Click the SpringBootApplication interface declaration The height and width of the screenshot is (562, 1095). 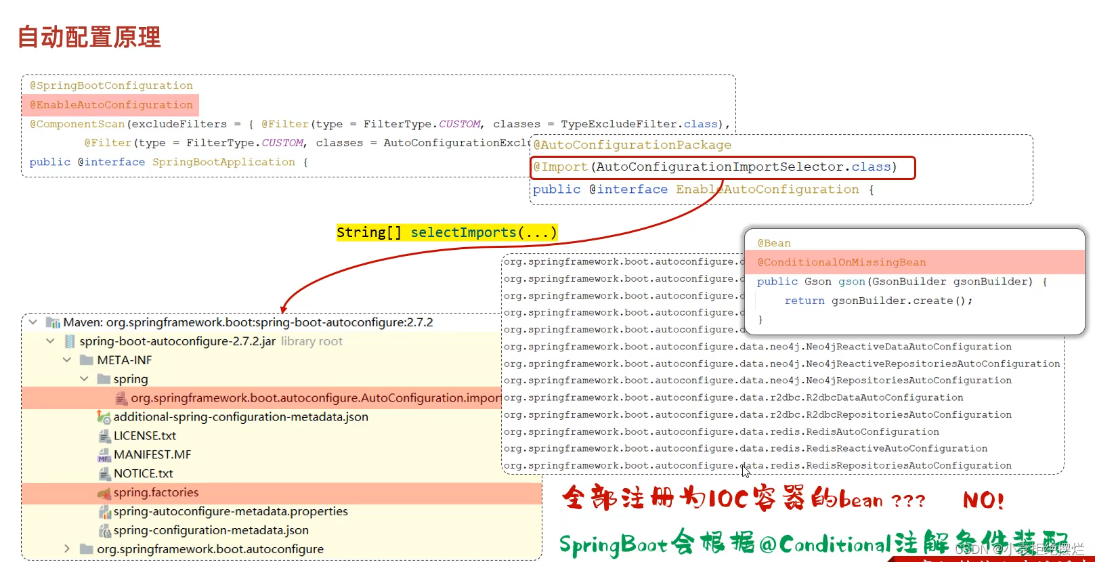click(x=169, y=162)
